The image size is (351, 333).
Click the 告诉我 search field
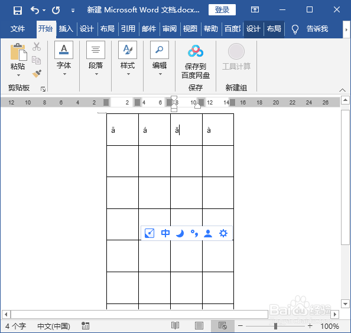tap(317, 28)
